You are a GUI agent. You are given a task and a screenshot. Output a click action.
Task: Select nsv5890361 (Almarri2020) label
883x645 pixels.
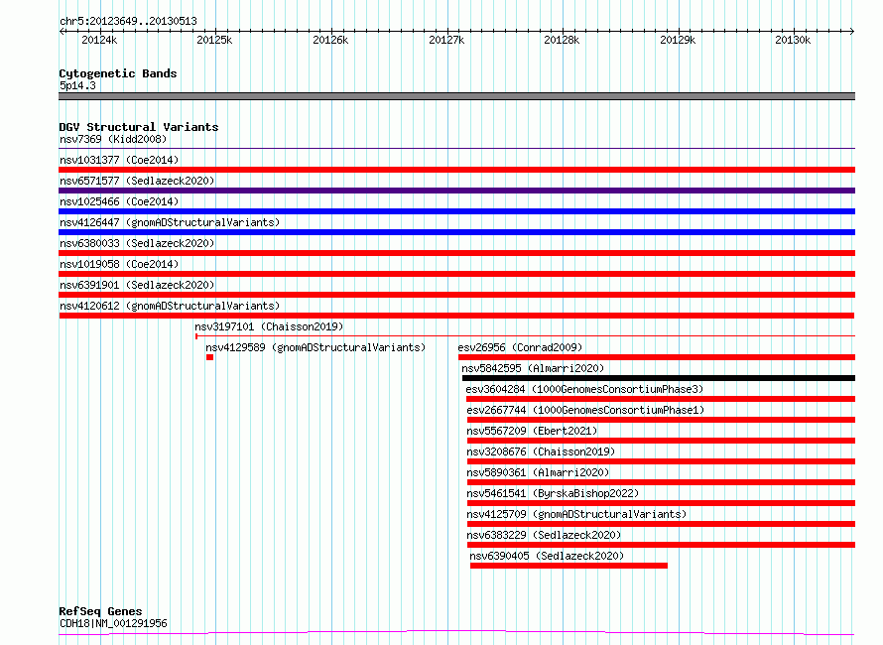[x=538, y=472]
